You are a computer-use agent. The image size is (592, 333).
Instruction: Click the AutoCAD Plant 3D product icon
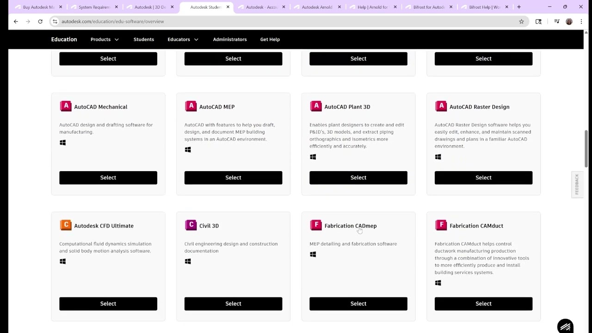(x=316, y=106)
